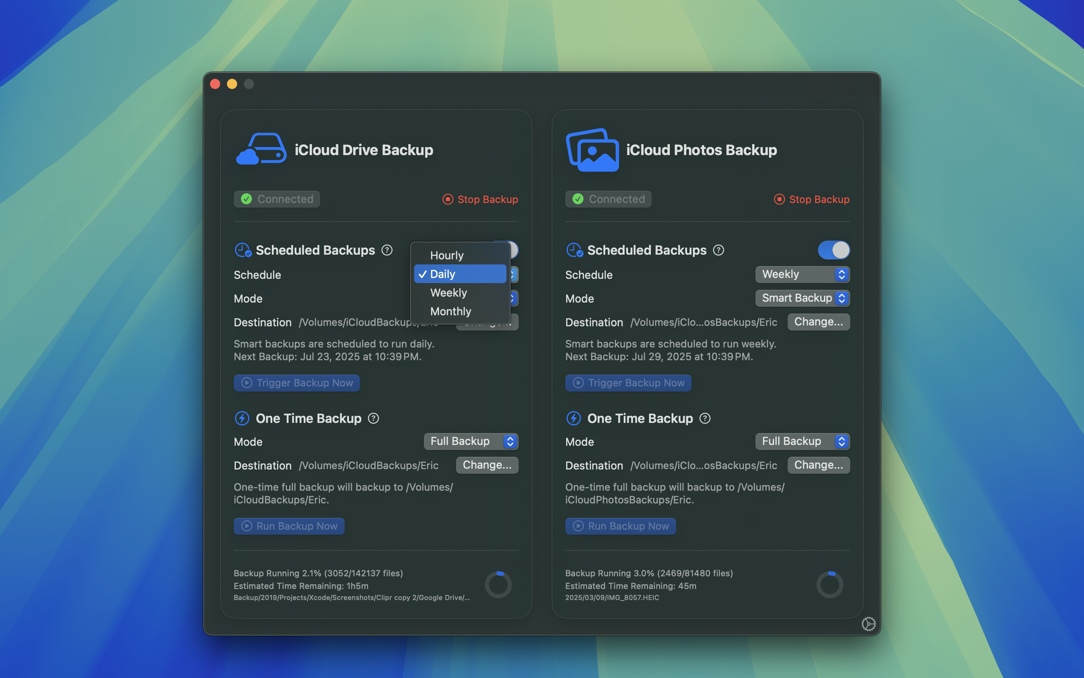Change Drive one-time backup destination

[x=487, y=465]
